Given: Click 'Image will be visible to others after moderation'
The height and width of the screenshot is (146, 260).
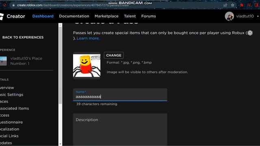Looking at the screenshot, I should 147,72.
